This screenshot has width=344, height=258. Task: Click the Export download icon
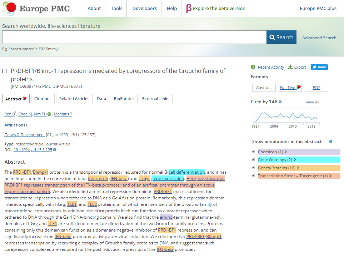(x=290, y=67)
